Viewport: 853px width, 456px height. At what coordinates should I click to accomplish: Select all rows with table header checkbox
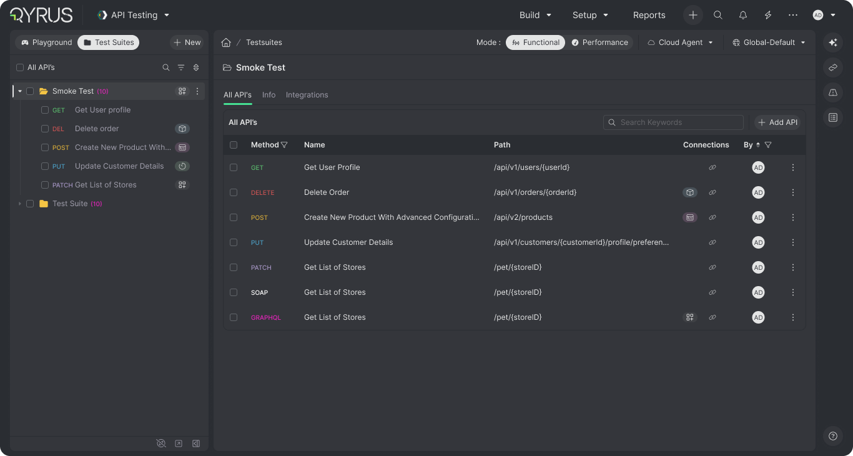234,145
